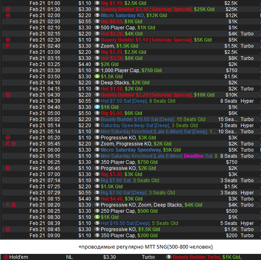Select Hot $2.20, $4K Gtd turbo tournament
This screenshot has height=260, width=261.
122,34
